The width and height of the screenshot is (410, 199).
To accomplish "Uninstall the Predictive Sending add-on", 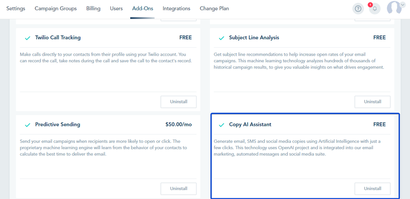I will (x=178, y=188).
